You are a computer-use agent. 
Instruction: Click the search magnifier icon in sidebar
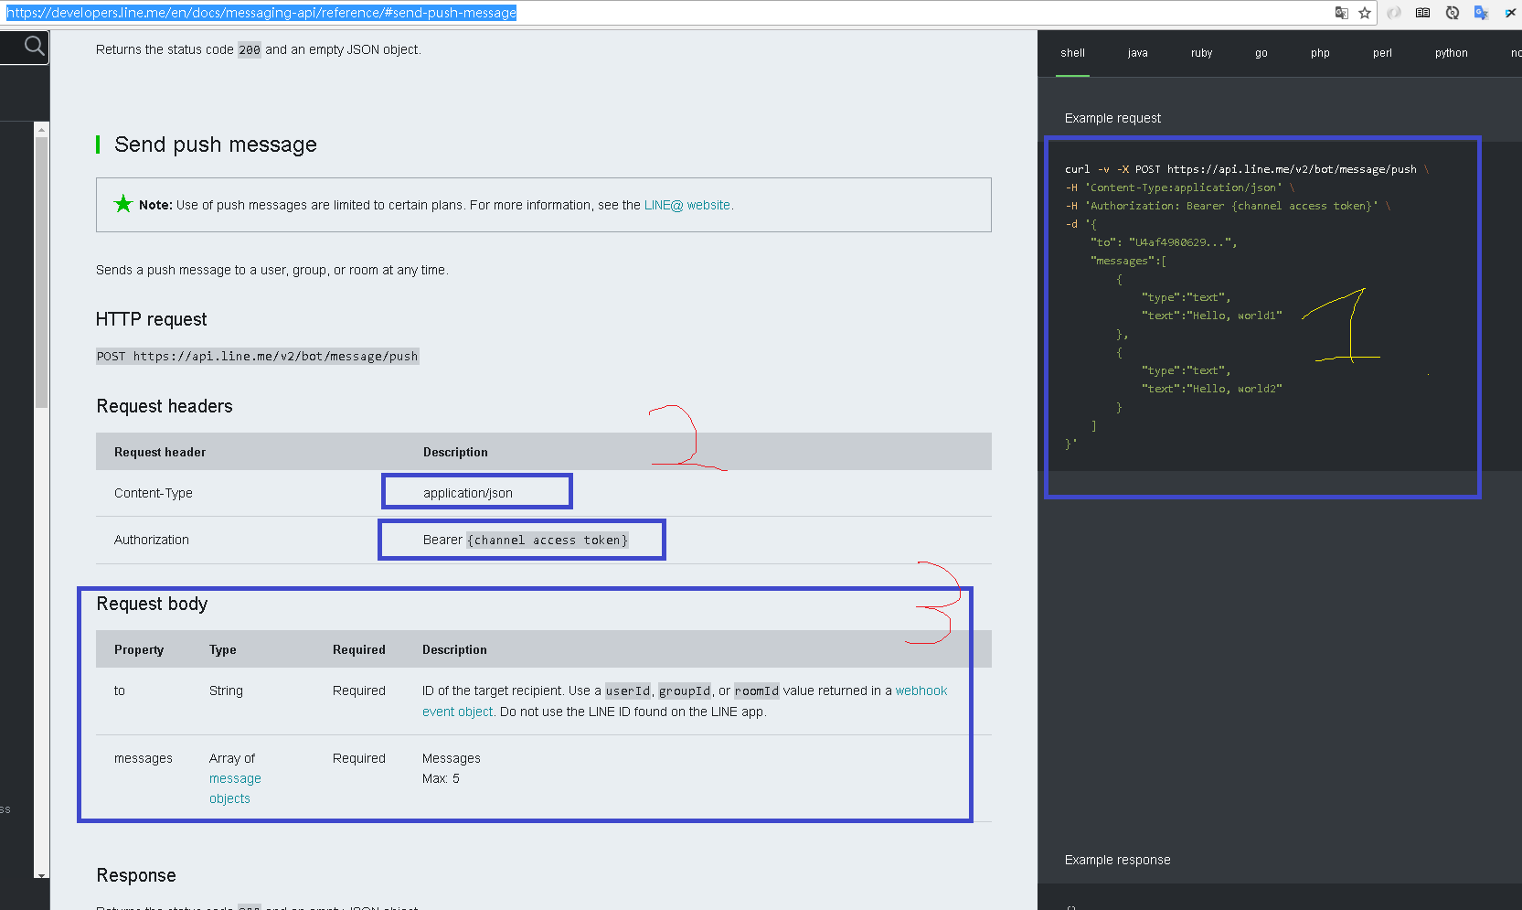click(x=34, y=46)
